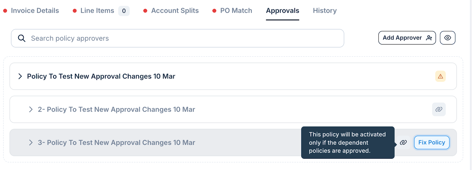Click the orange warning triangle icon
Image resolution: width=472 pixels, height=170 pixels.
click(x=440, y=76)
